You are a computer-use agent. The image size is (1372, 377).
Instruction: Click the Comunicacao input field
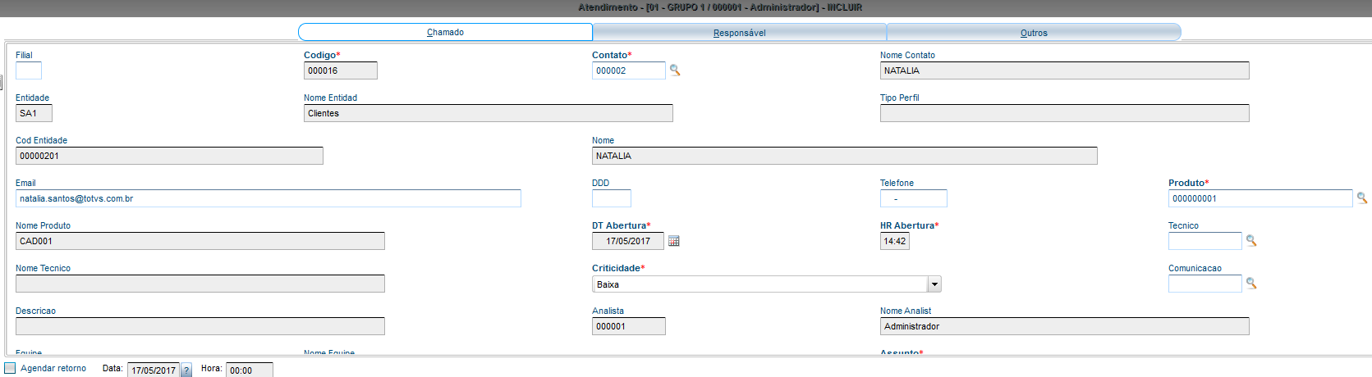(1205, 284)
